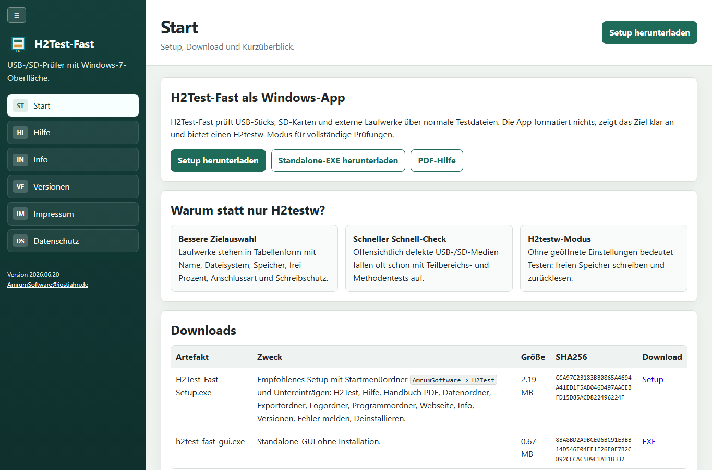Image resolution: width=712 pixels, height=470 pixels.
Task: Click the AmrumSoftware > H2Test code label
Action: coord(453,380)
